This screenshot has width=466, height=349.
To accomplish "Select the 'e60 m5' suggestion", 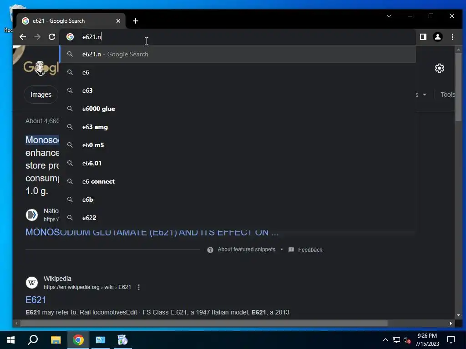I will tap(238, 145).
